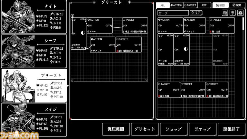This screenshot has height=139, width=247.
Task: Click プリースト's PIE:10 stat
Action: click(x=57, y=97)
